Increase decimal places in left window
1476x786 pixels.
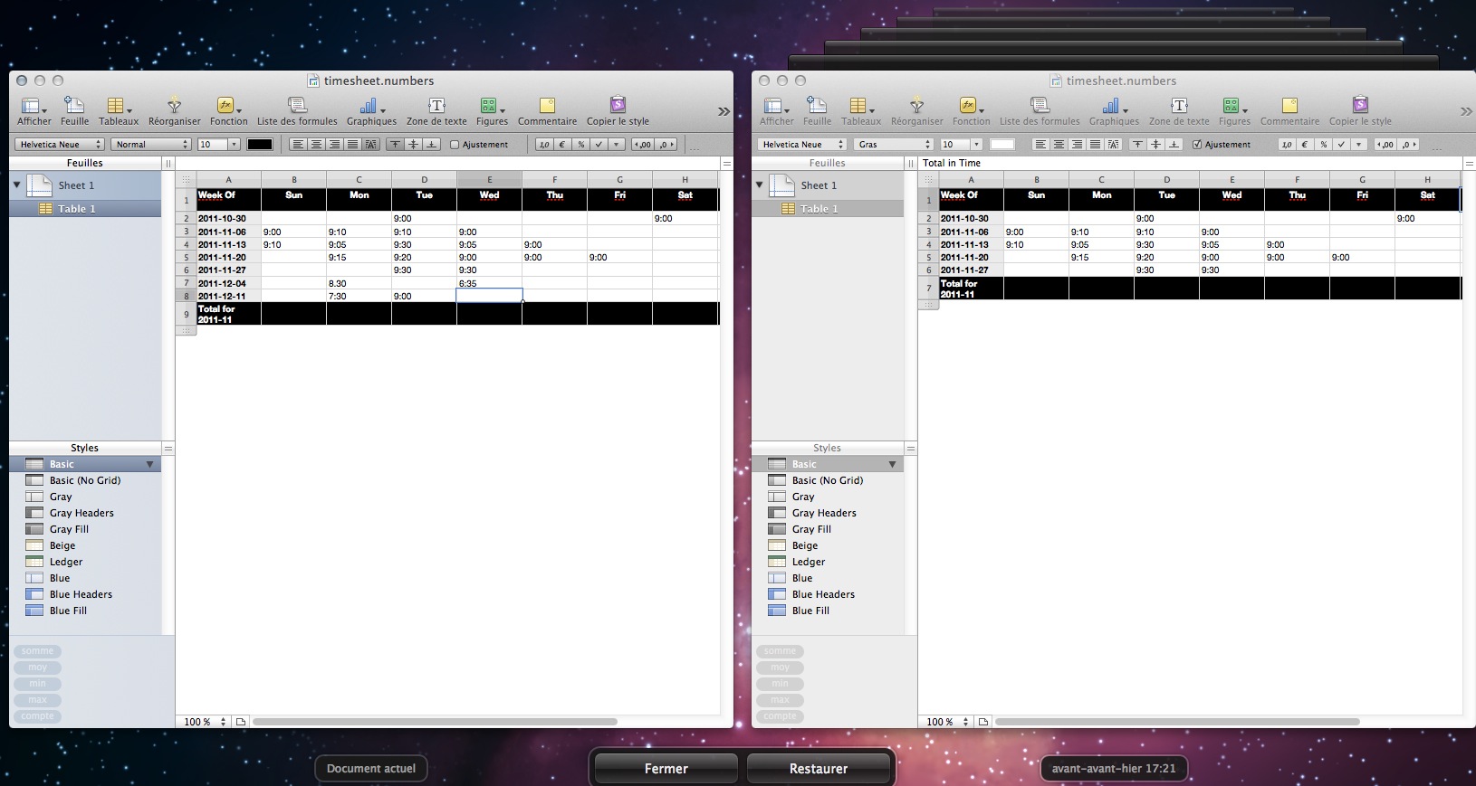tap(666, 145)
